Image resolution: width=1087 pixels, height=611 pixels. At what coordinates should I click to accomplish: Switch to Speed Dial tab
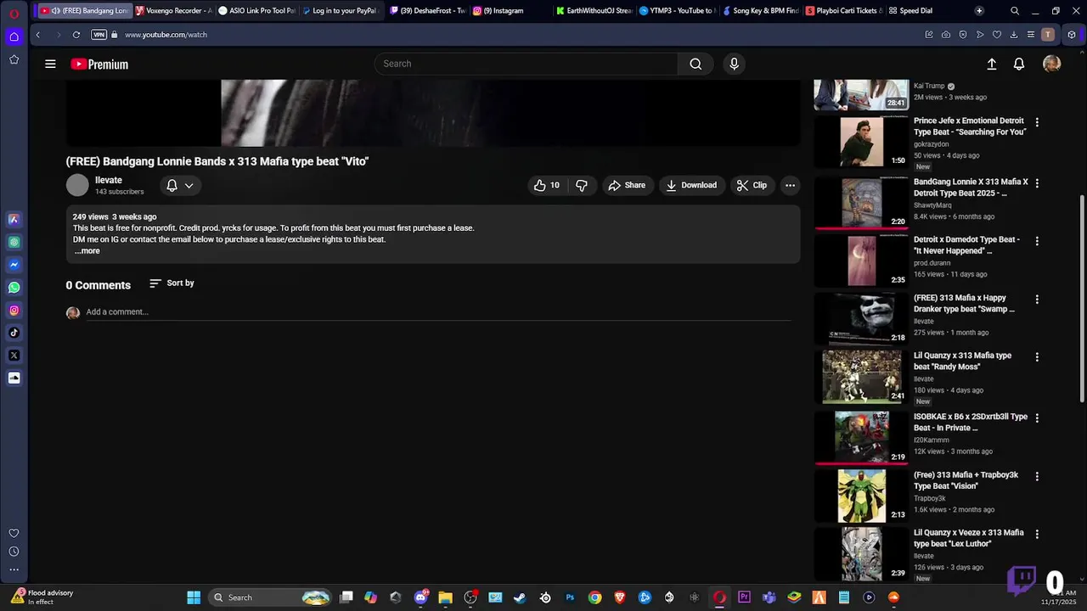915,11
